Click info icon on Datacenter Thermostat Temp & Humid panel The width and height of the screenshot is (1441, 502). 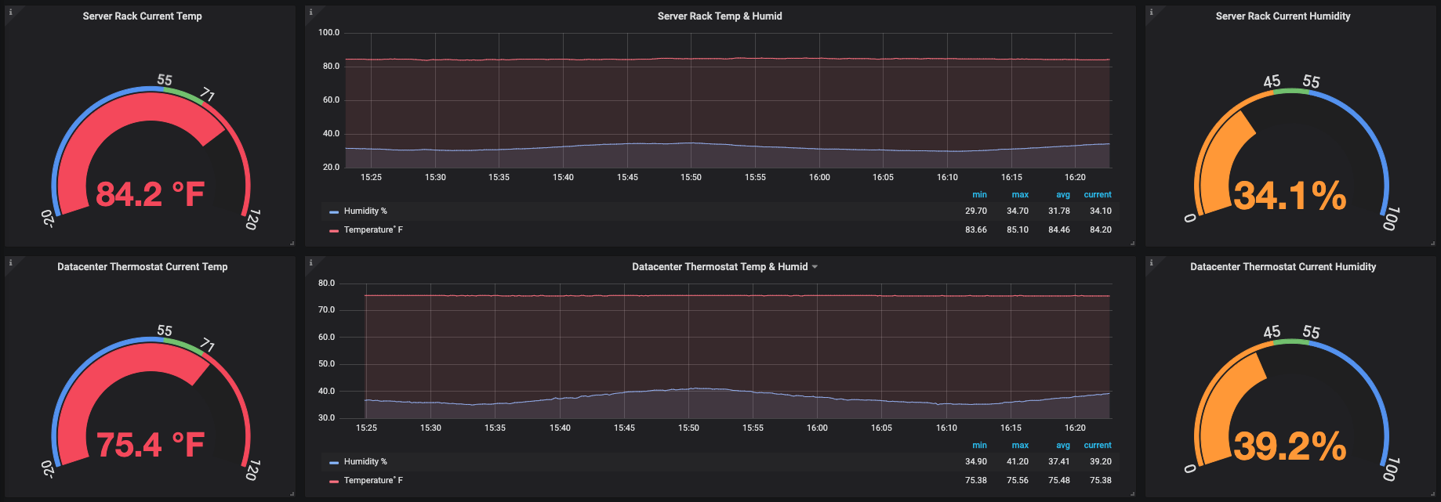point(310,263)
